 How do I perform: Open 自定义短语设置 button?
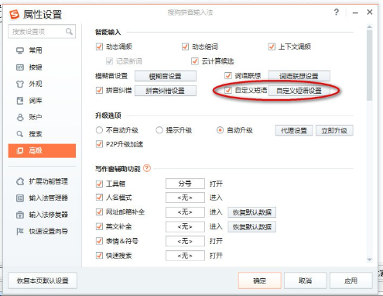[x=299, y=91]
